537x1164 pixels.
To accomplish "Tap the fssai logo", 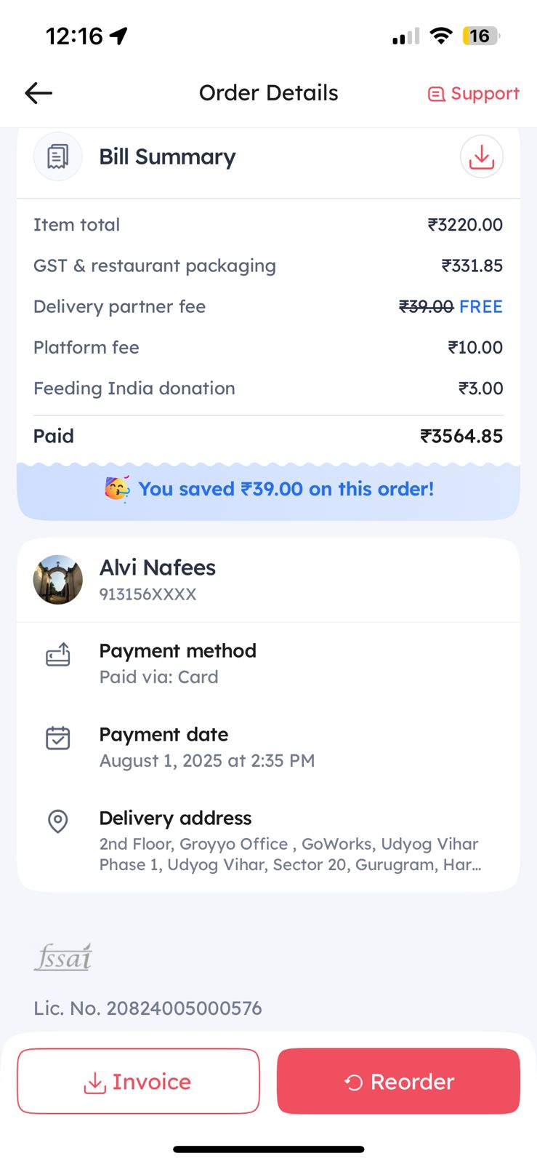I will point(63,957).
